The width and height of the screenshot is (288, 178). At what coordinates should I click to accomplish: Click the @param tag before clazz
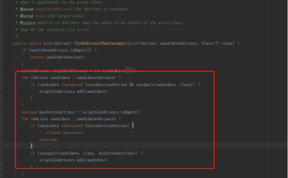(27, 16)
